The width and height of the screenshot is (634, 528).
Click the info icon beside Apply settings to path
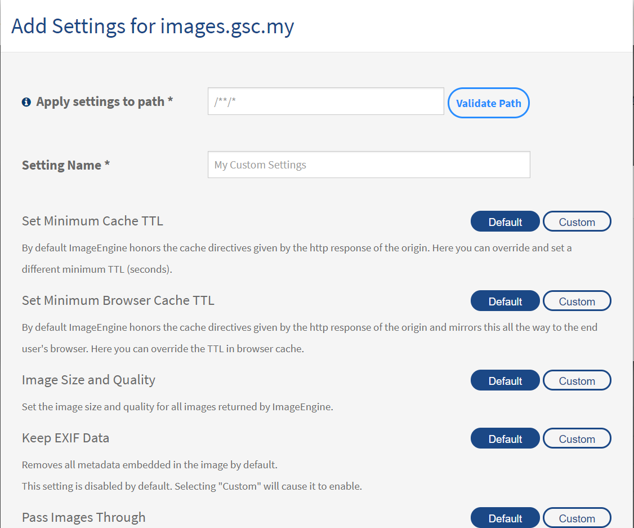point(26,102)
